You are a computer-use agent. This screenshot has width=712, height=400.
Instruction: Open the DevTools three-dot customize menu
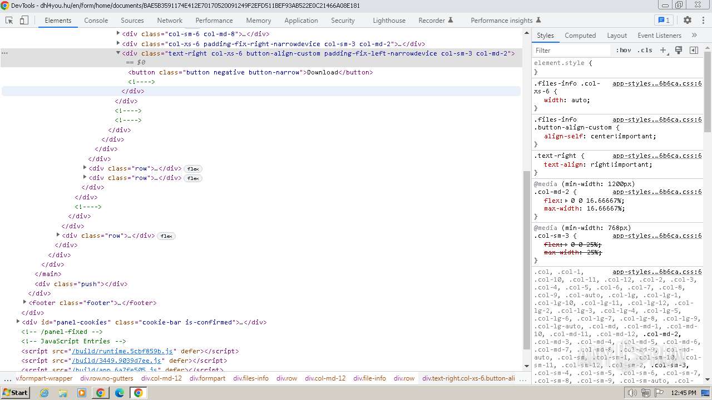pyautogui.click(x=702, y=20)
